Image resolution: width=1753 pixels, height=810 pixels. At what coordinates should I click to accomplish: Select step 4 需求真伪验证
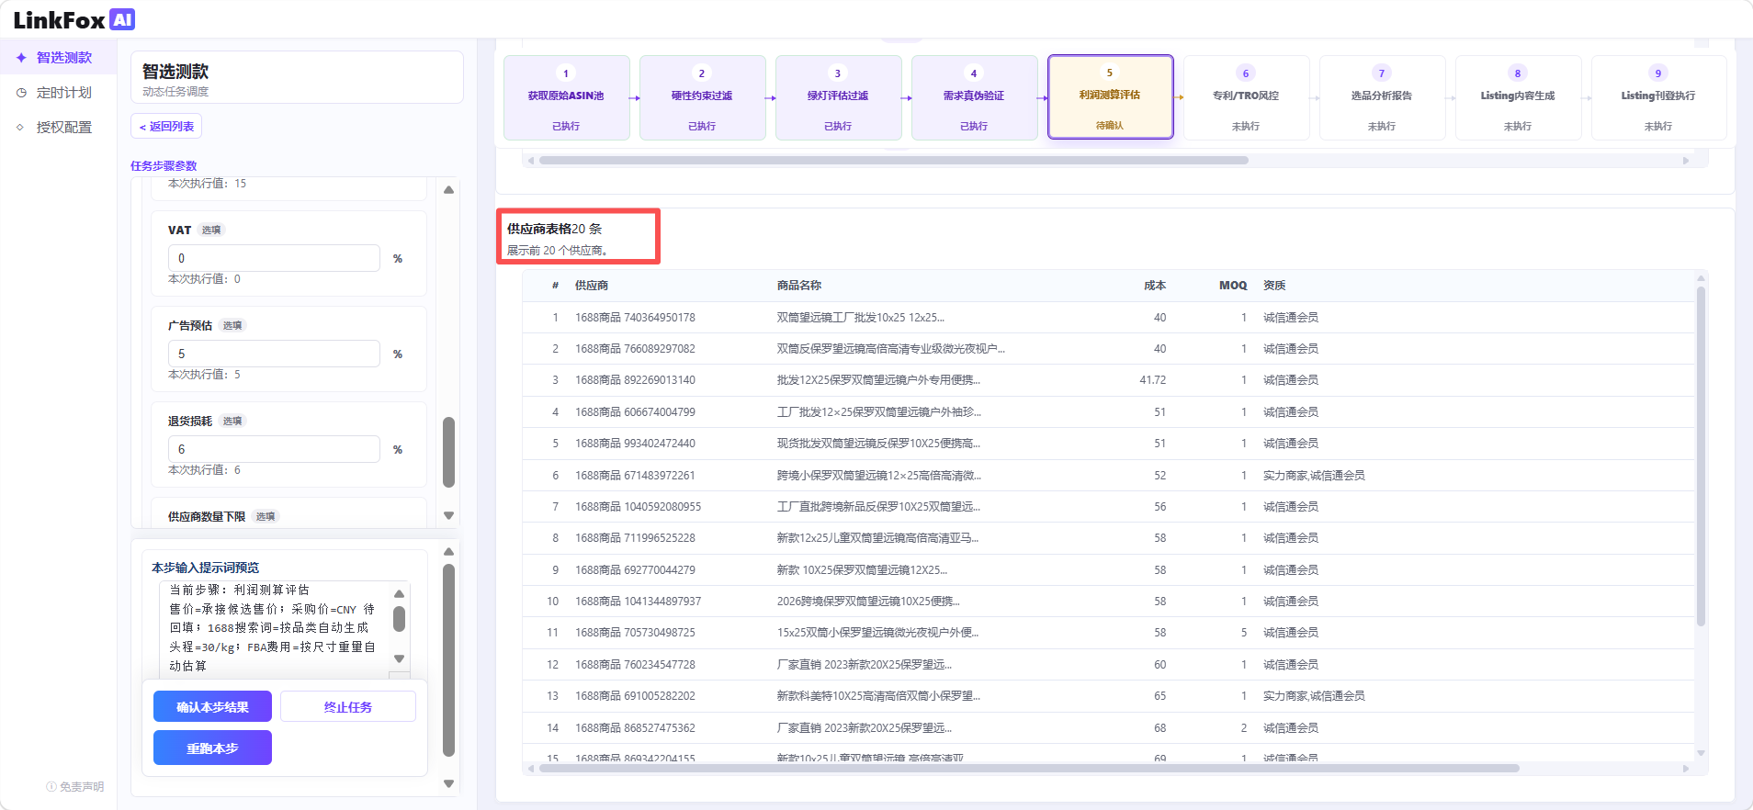[x=974, y=97]
